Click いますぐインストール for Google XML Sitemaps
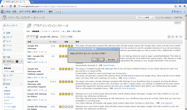This screenshot has width=187, height=110. tap(40, 52)
